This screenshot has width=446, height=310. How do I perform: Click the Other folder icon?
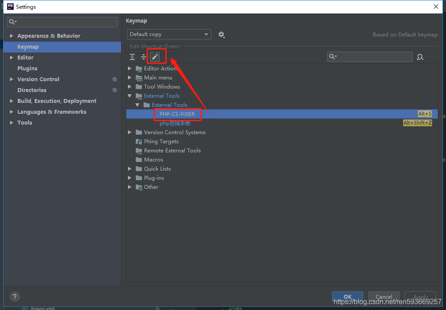pos(139,187)
